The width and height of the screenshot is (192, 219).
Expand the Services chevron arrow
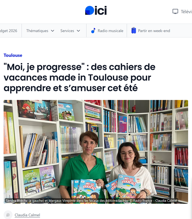[x=78, y=31]
